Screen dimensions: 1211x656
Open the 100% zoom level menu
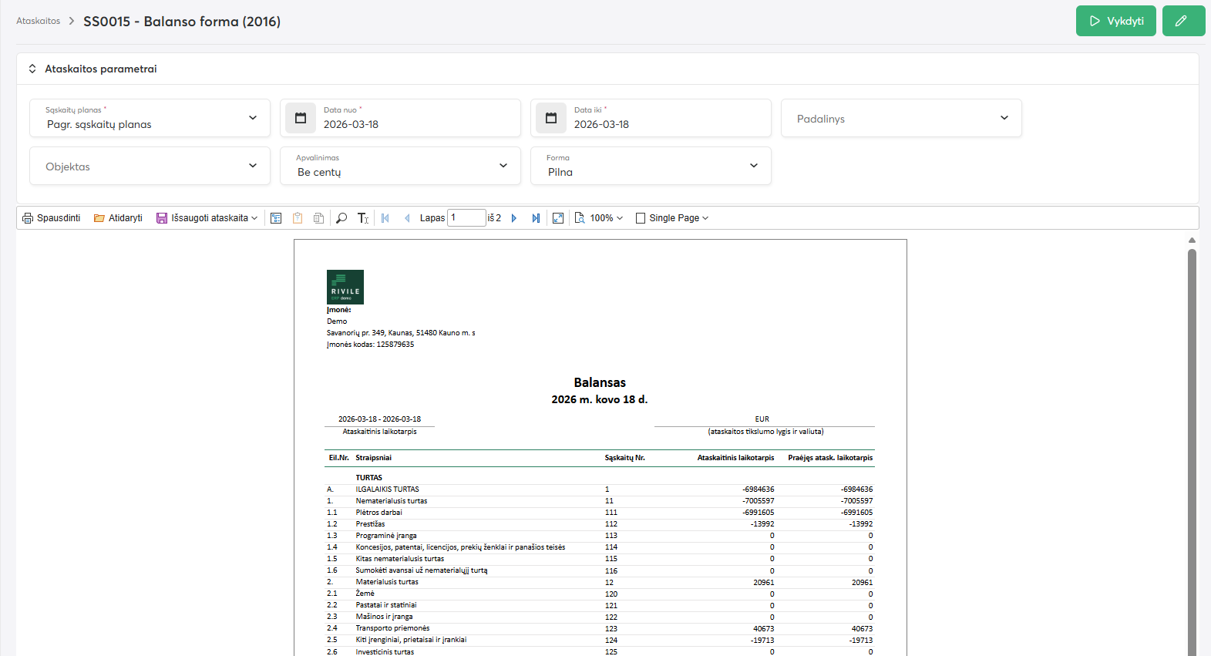tap(599, 218)
